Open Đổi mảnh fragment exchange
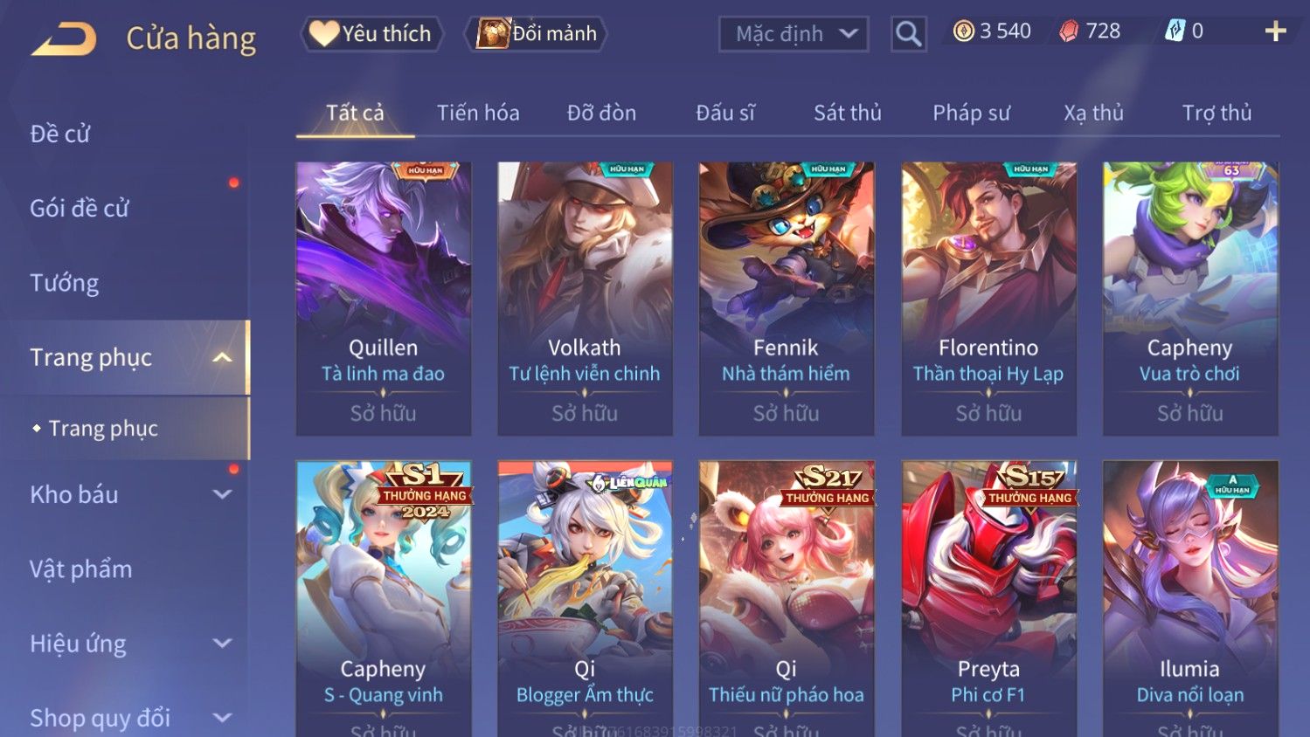1310x737 pixels. pos(536,34)
